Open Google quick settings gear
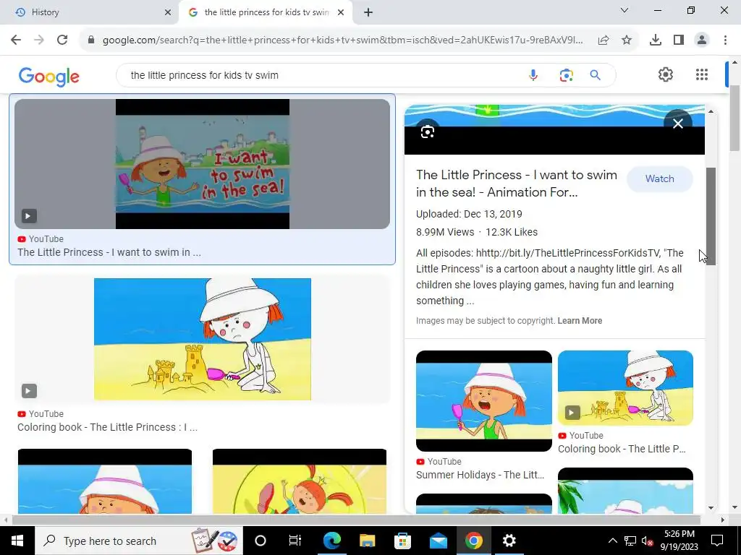Image resolution: width=741 pixels, height=555 pixels. [666, 74]
